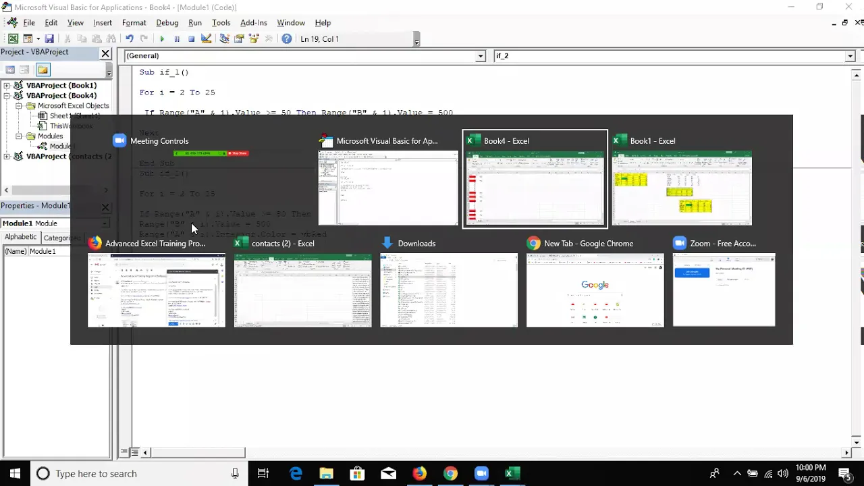864x486 pixels.
Task: Save the workbook with the floppy icon
Action: [x=49, y=39]
